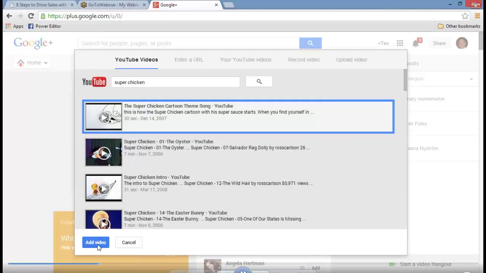Click the Google+ logo
This screenshot has width=486, height=273.
(33, 43)
